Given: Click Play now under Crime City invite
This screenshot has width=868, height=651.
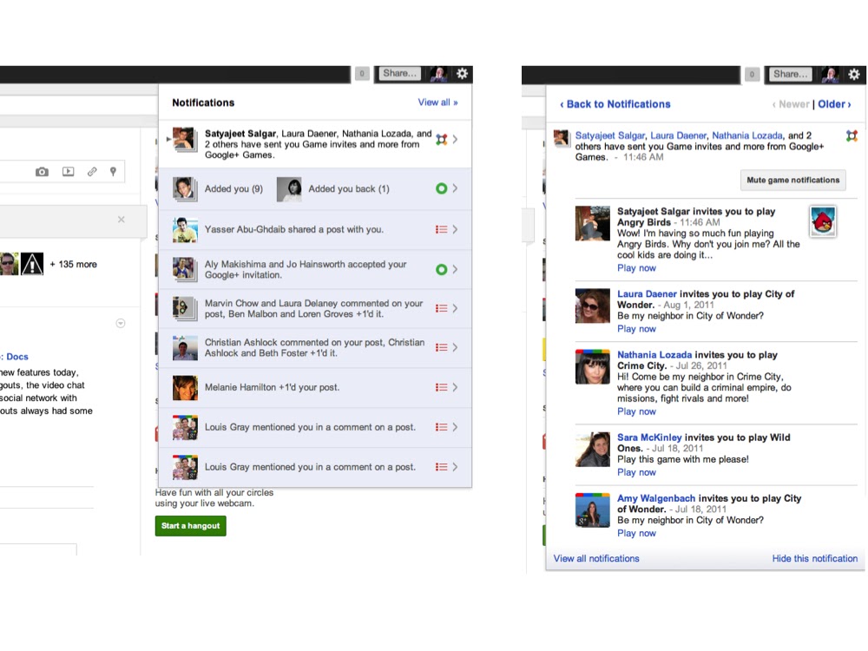Looking at the screenshot, I should pyautogui.click(x=636, y=411).
